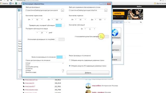Decrease the last publication days value 25
Image resolution: width=166 pixels, height=93 pixels.
(x=37, y=33)
